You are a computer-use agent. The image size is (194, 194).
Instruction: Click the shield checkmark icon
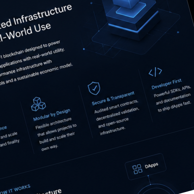click(94, 88)
